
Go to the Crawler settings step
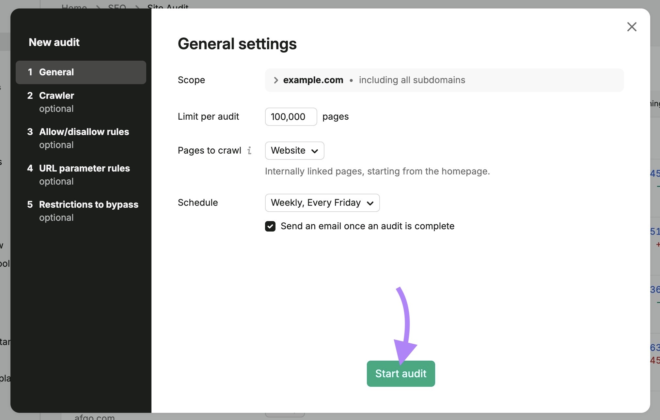[x=81, y=102]
